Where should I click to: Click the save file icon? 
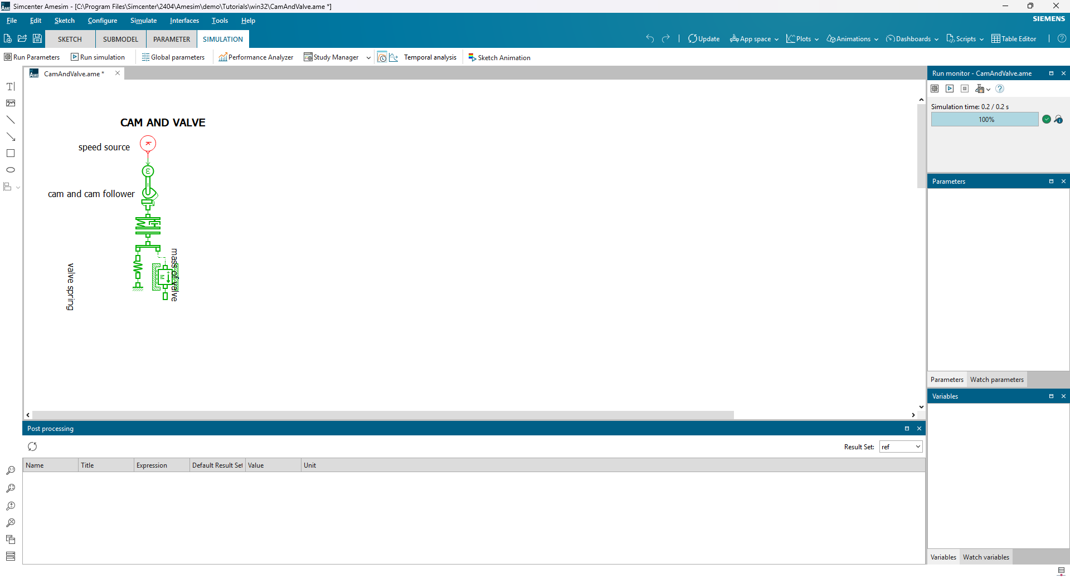[37, 39]
